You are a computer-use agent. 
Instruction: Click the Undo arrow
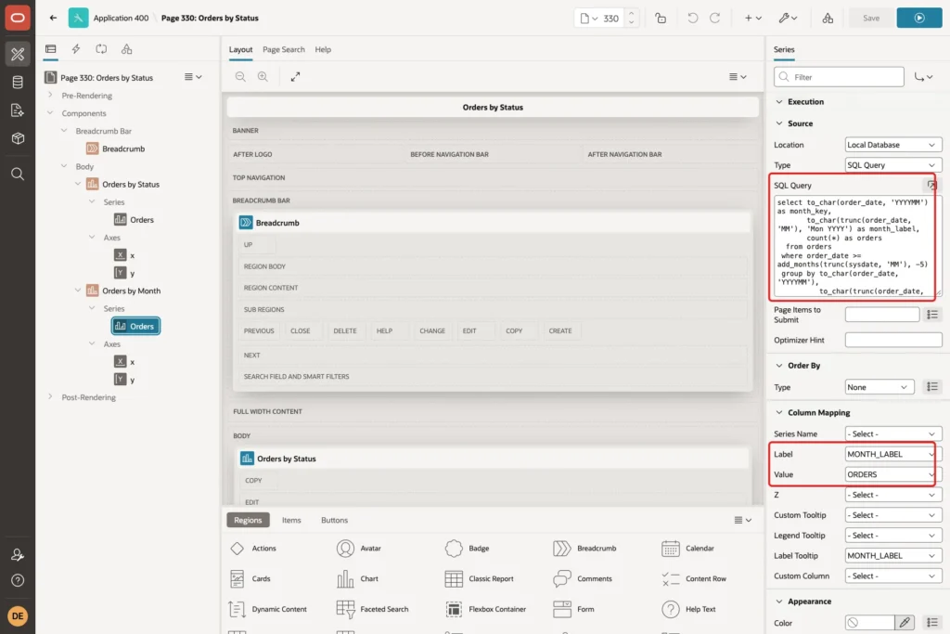(x=692, y=19)
